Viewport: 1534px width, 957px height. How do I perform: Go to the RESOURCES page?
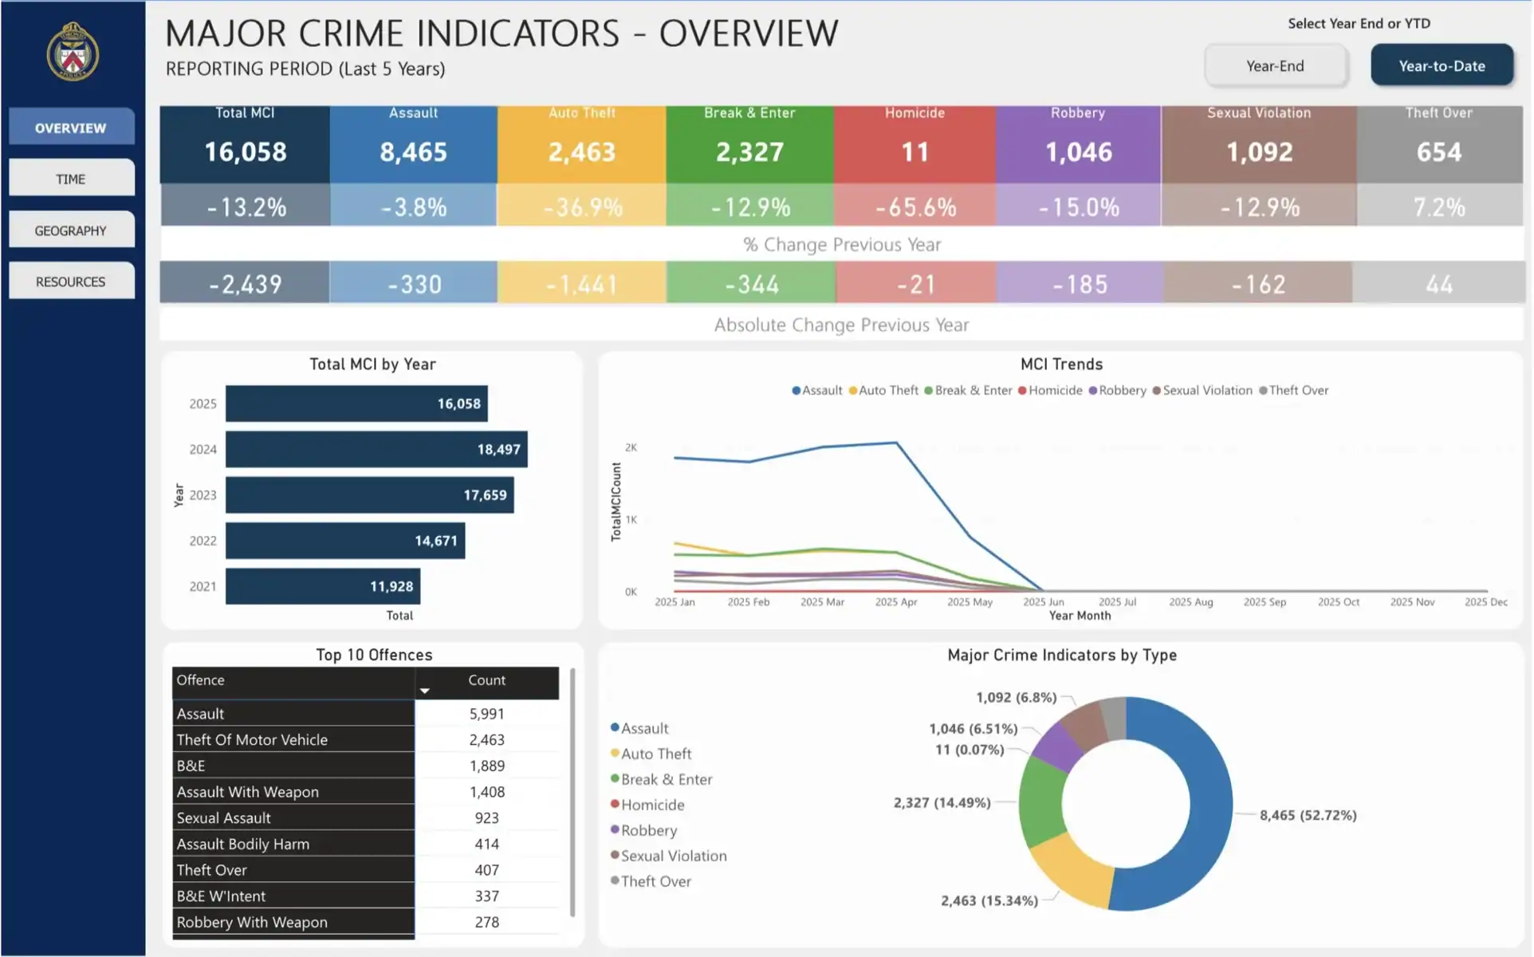pos(71,282)
